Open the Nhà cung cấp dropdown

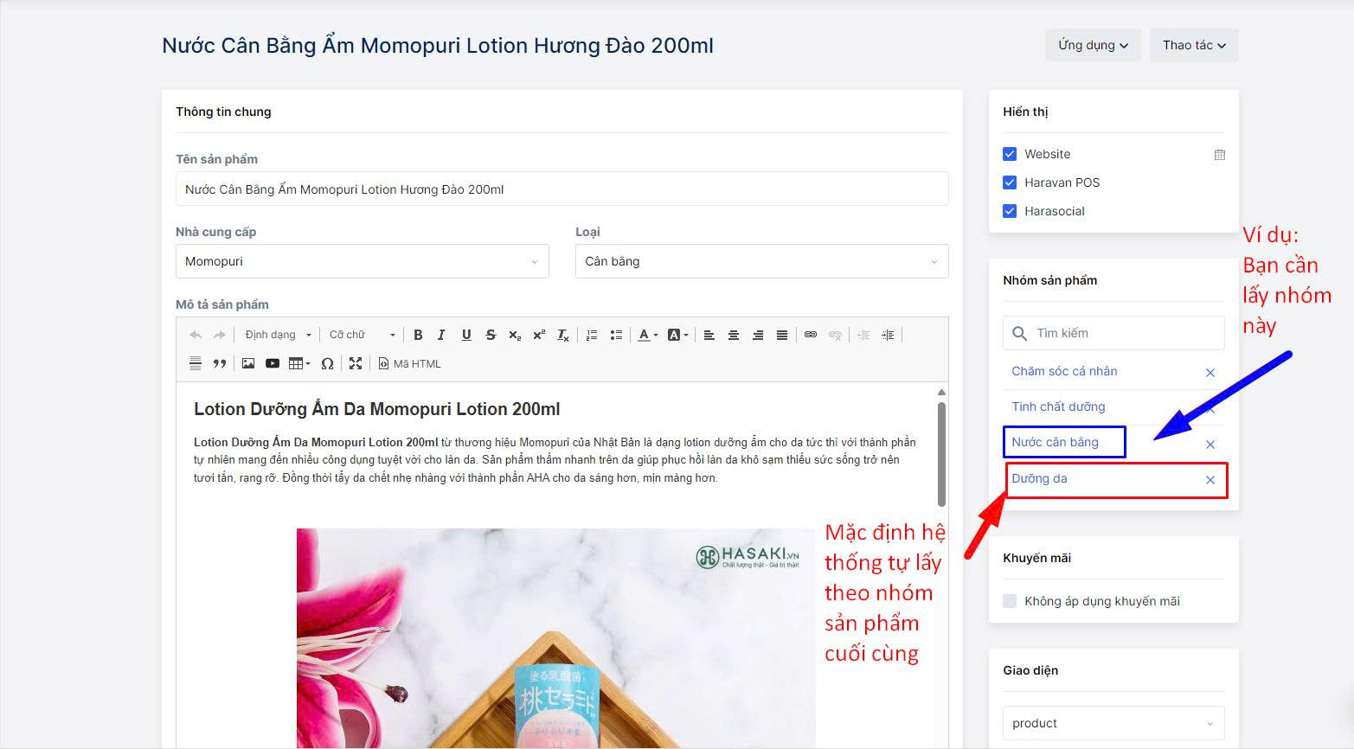(x=362, y=261)
